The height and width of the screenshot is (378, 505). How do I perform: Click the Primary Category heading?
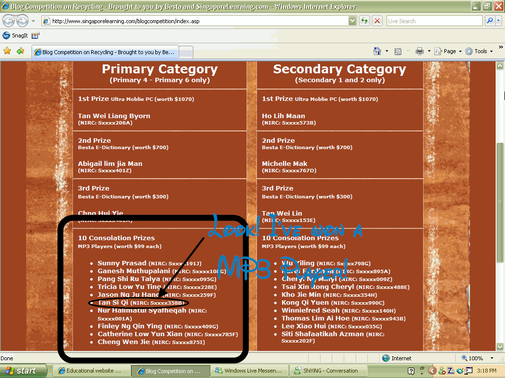point(160,69)
